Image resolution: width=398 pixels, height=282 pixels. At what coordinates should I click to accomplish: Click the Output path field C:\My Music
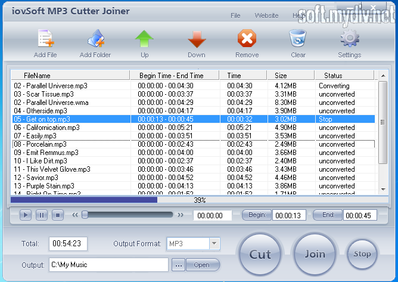click(x=108, y=265)
